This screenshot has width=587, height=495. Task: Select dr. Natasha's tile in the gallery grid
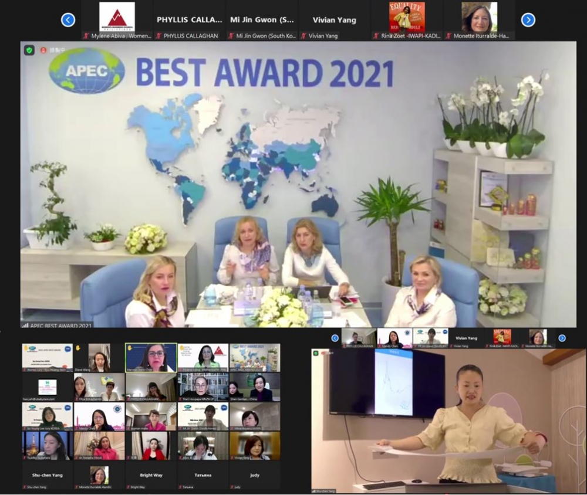(99, 446)
